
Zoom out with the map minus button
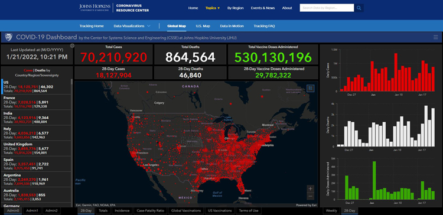click(x=311, y=196)
